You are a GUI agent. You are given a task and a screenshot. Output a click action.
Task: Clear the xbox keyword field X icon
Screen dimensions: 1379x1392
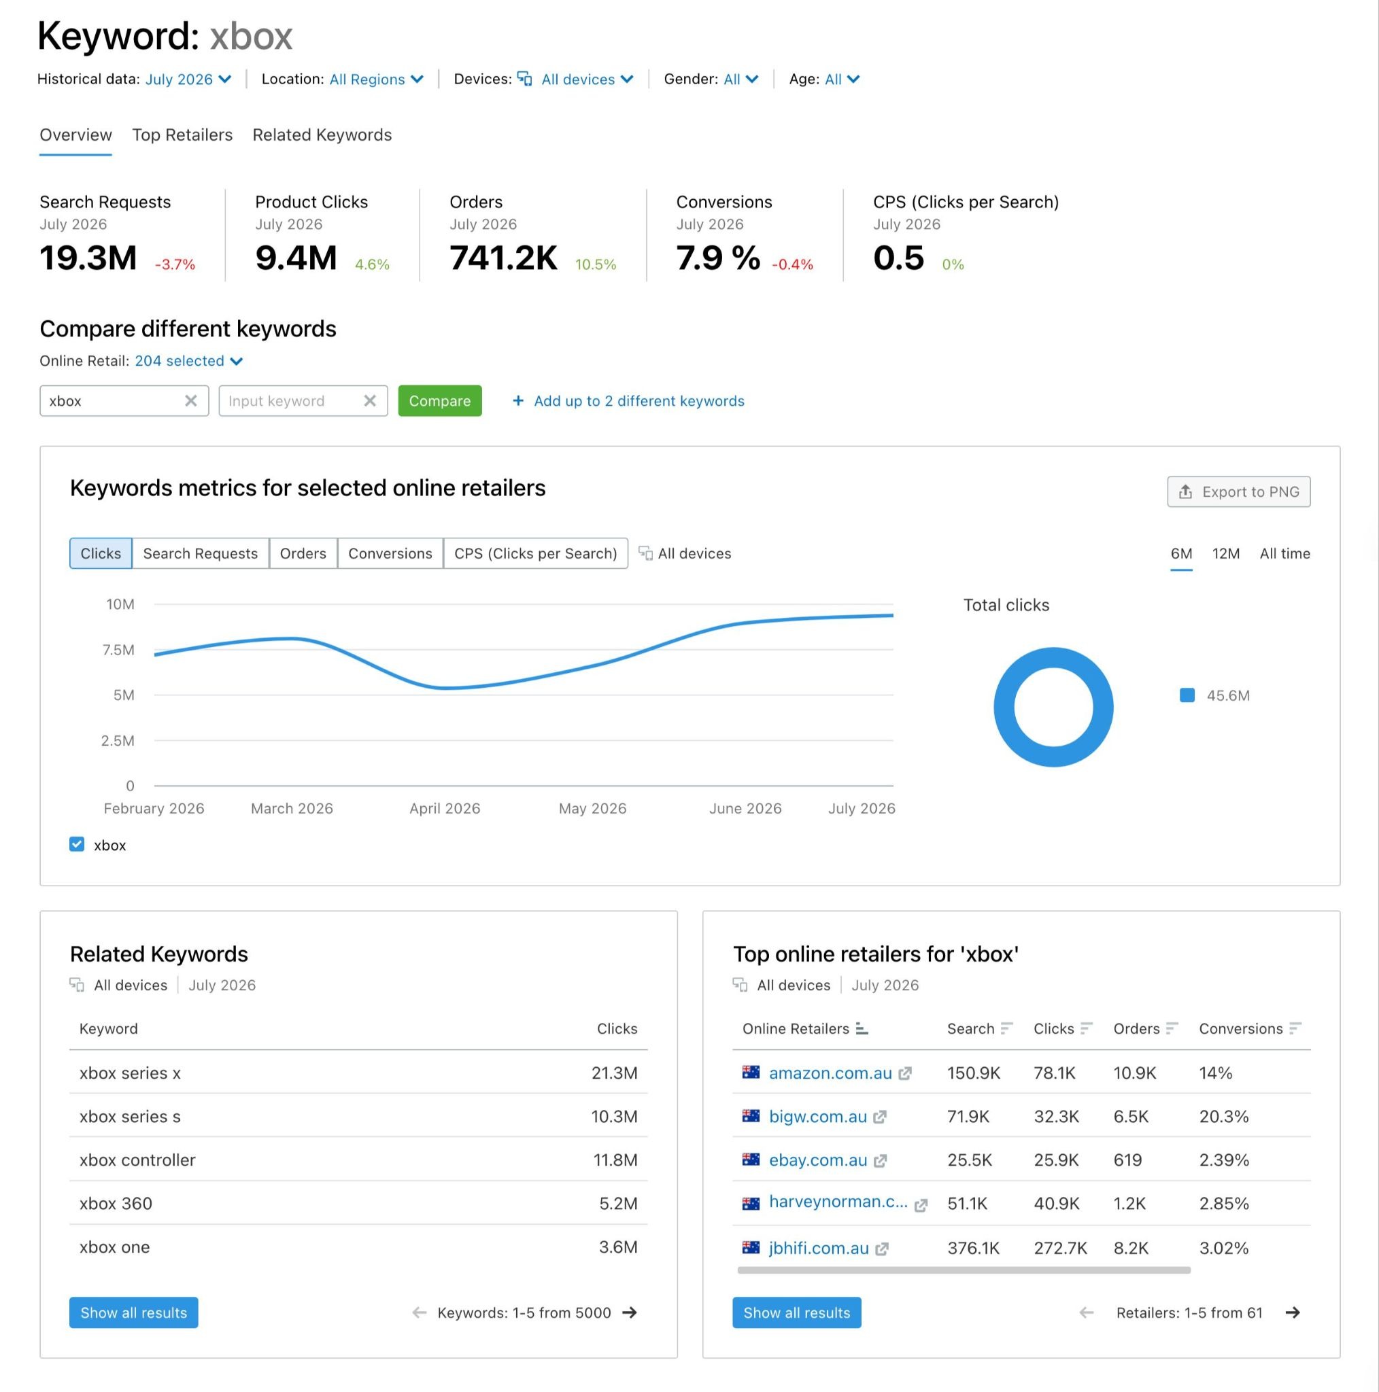click(191, 400)
